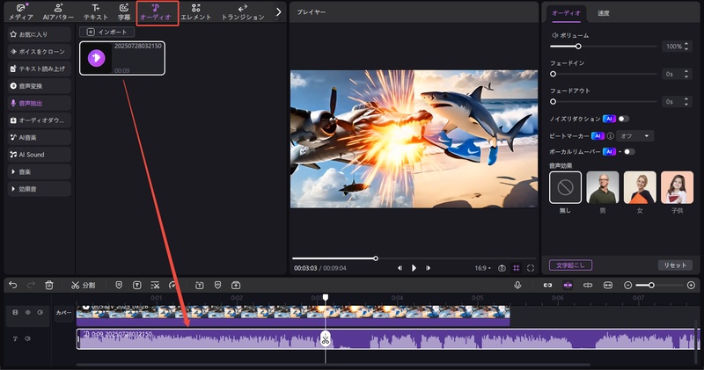This screenshot has width=704, height=370.
Task: Click the ボリューム slider handle
Action: pyautogui.click(x=578, y=47)
